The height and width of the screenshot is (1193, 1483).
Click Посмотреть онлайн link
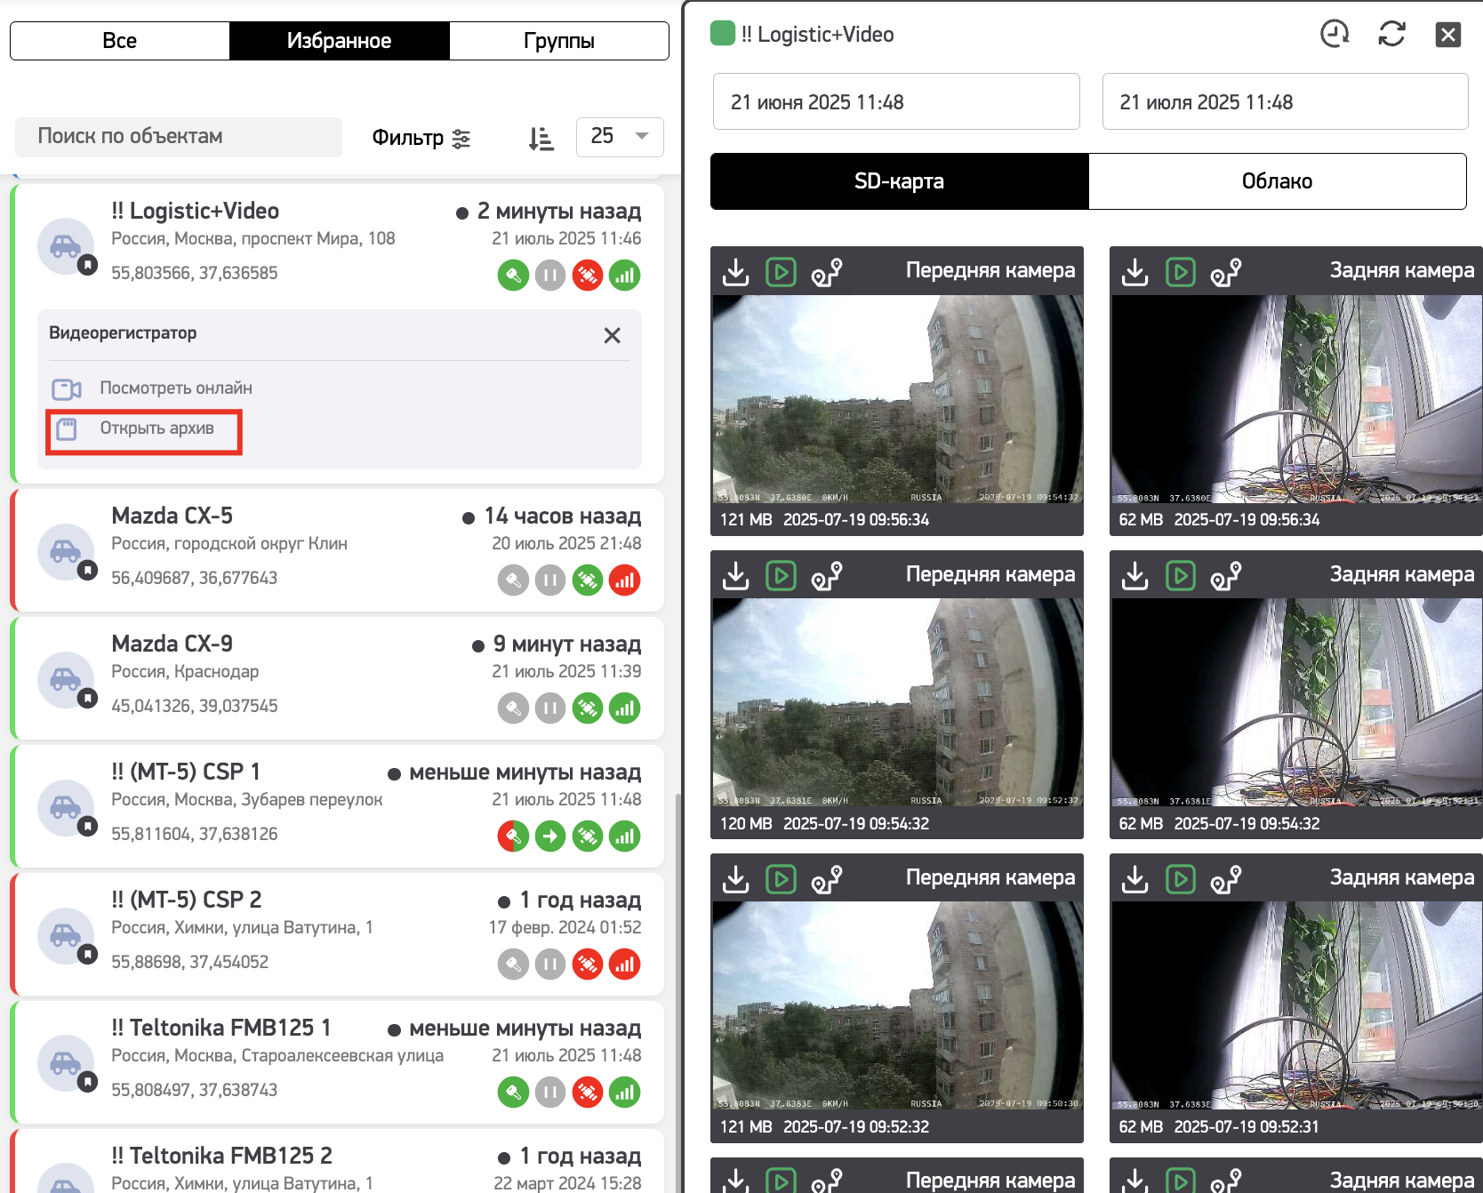(176, 388)
